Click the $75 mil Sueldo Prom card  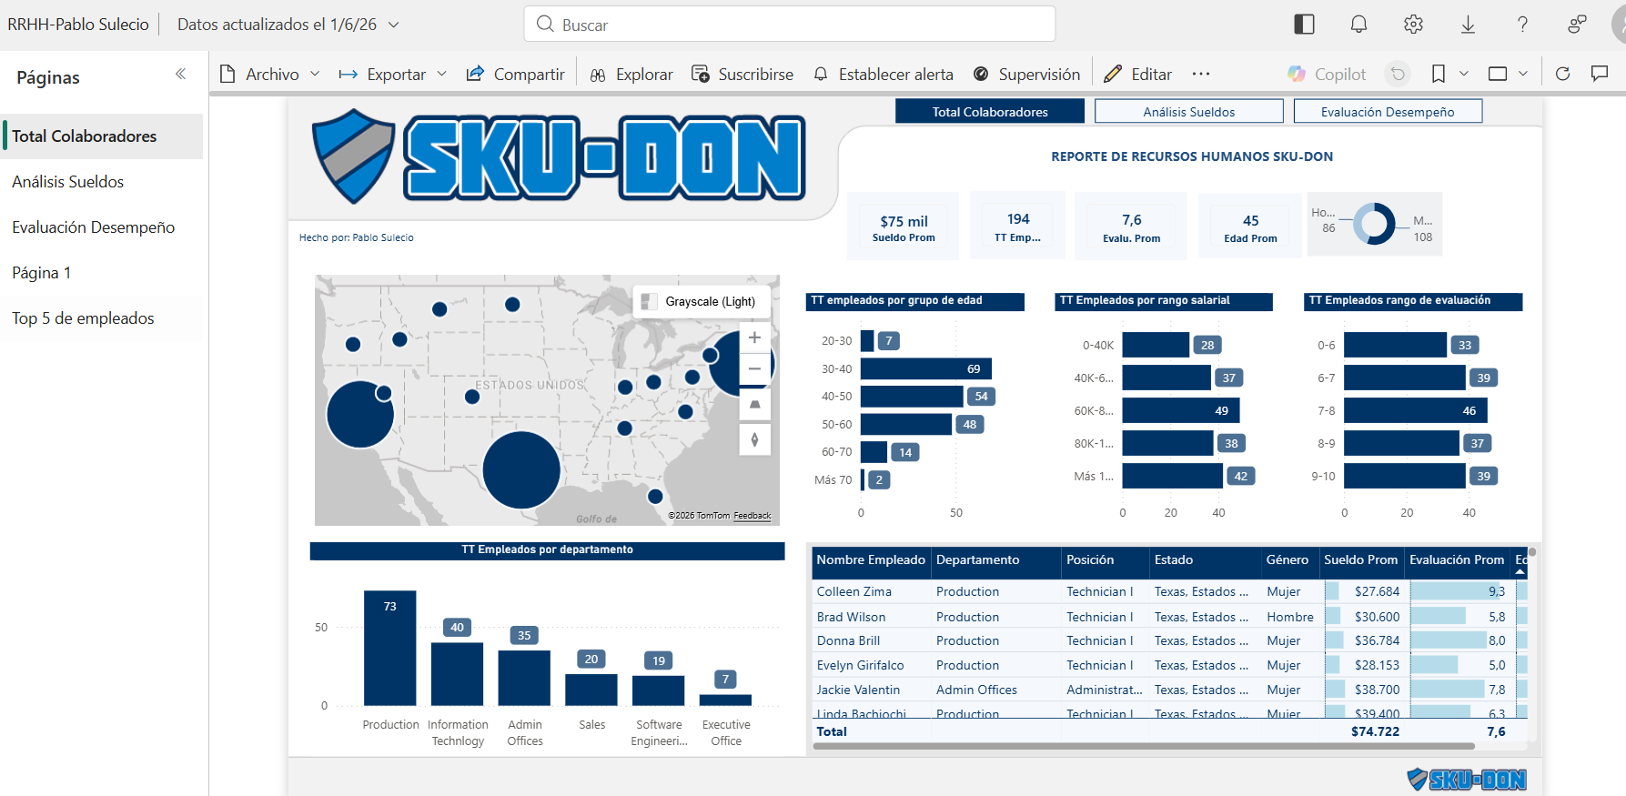click(x=904, y=227)
